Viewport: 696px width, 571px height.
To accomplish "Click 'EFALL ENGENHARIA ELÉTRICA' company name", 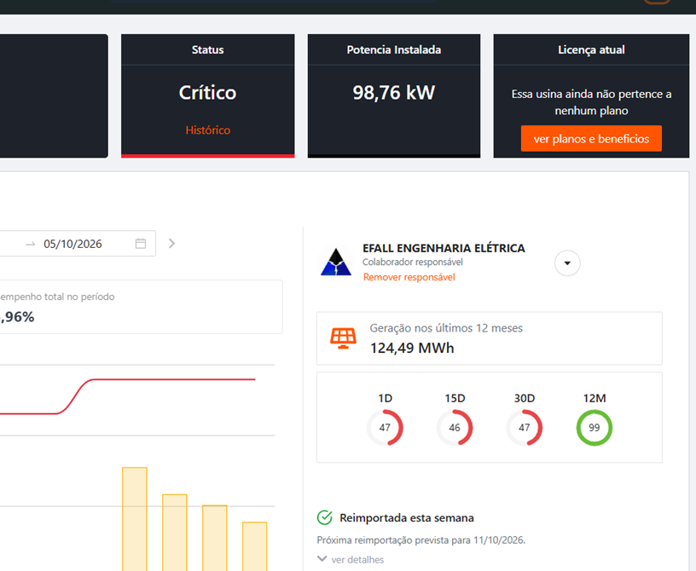I will (x=444, y=248).
